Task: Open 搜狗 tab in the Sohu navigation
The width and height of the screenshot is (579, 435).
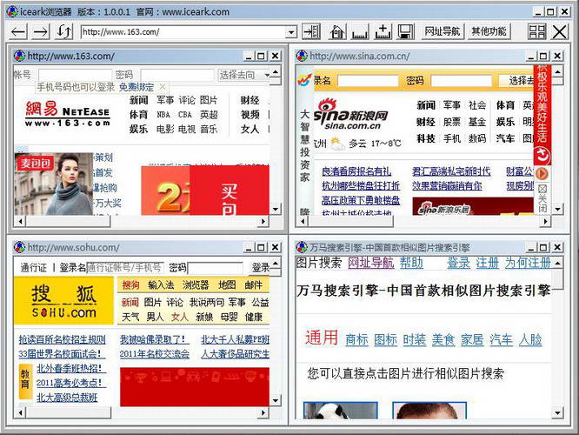Action: point(130,285)
